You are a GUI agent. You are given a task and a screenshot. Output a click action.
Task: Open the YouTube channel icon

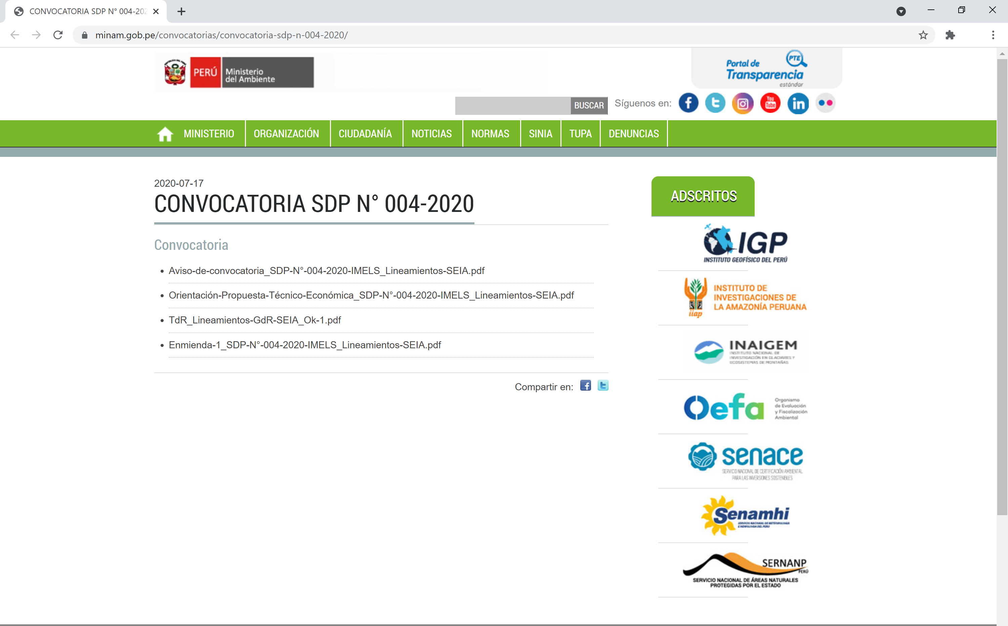770,103
